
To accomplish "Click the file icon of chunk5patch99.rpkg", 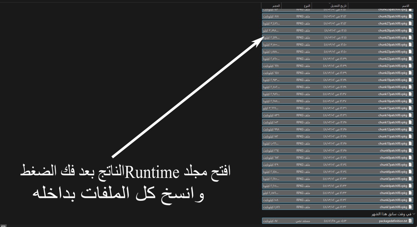I will click(x=410, y=179).
